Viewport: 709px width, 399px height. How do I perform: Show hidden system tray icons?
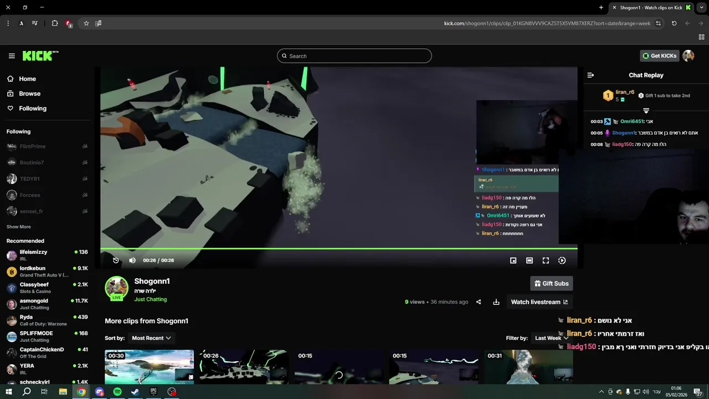pyautogui.click(x=602, y=392)
